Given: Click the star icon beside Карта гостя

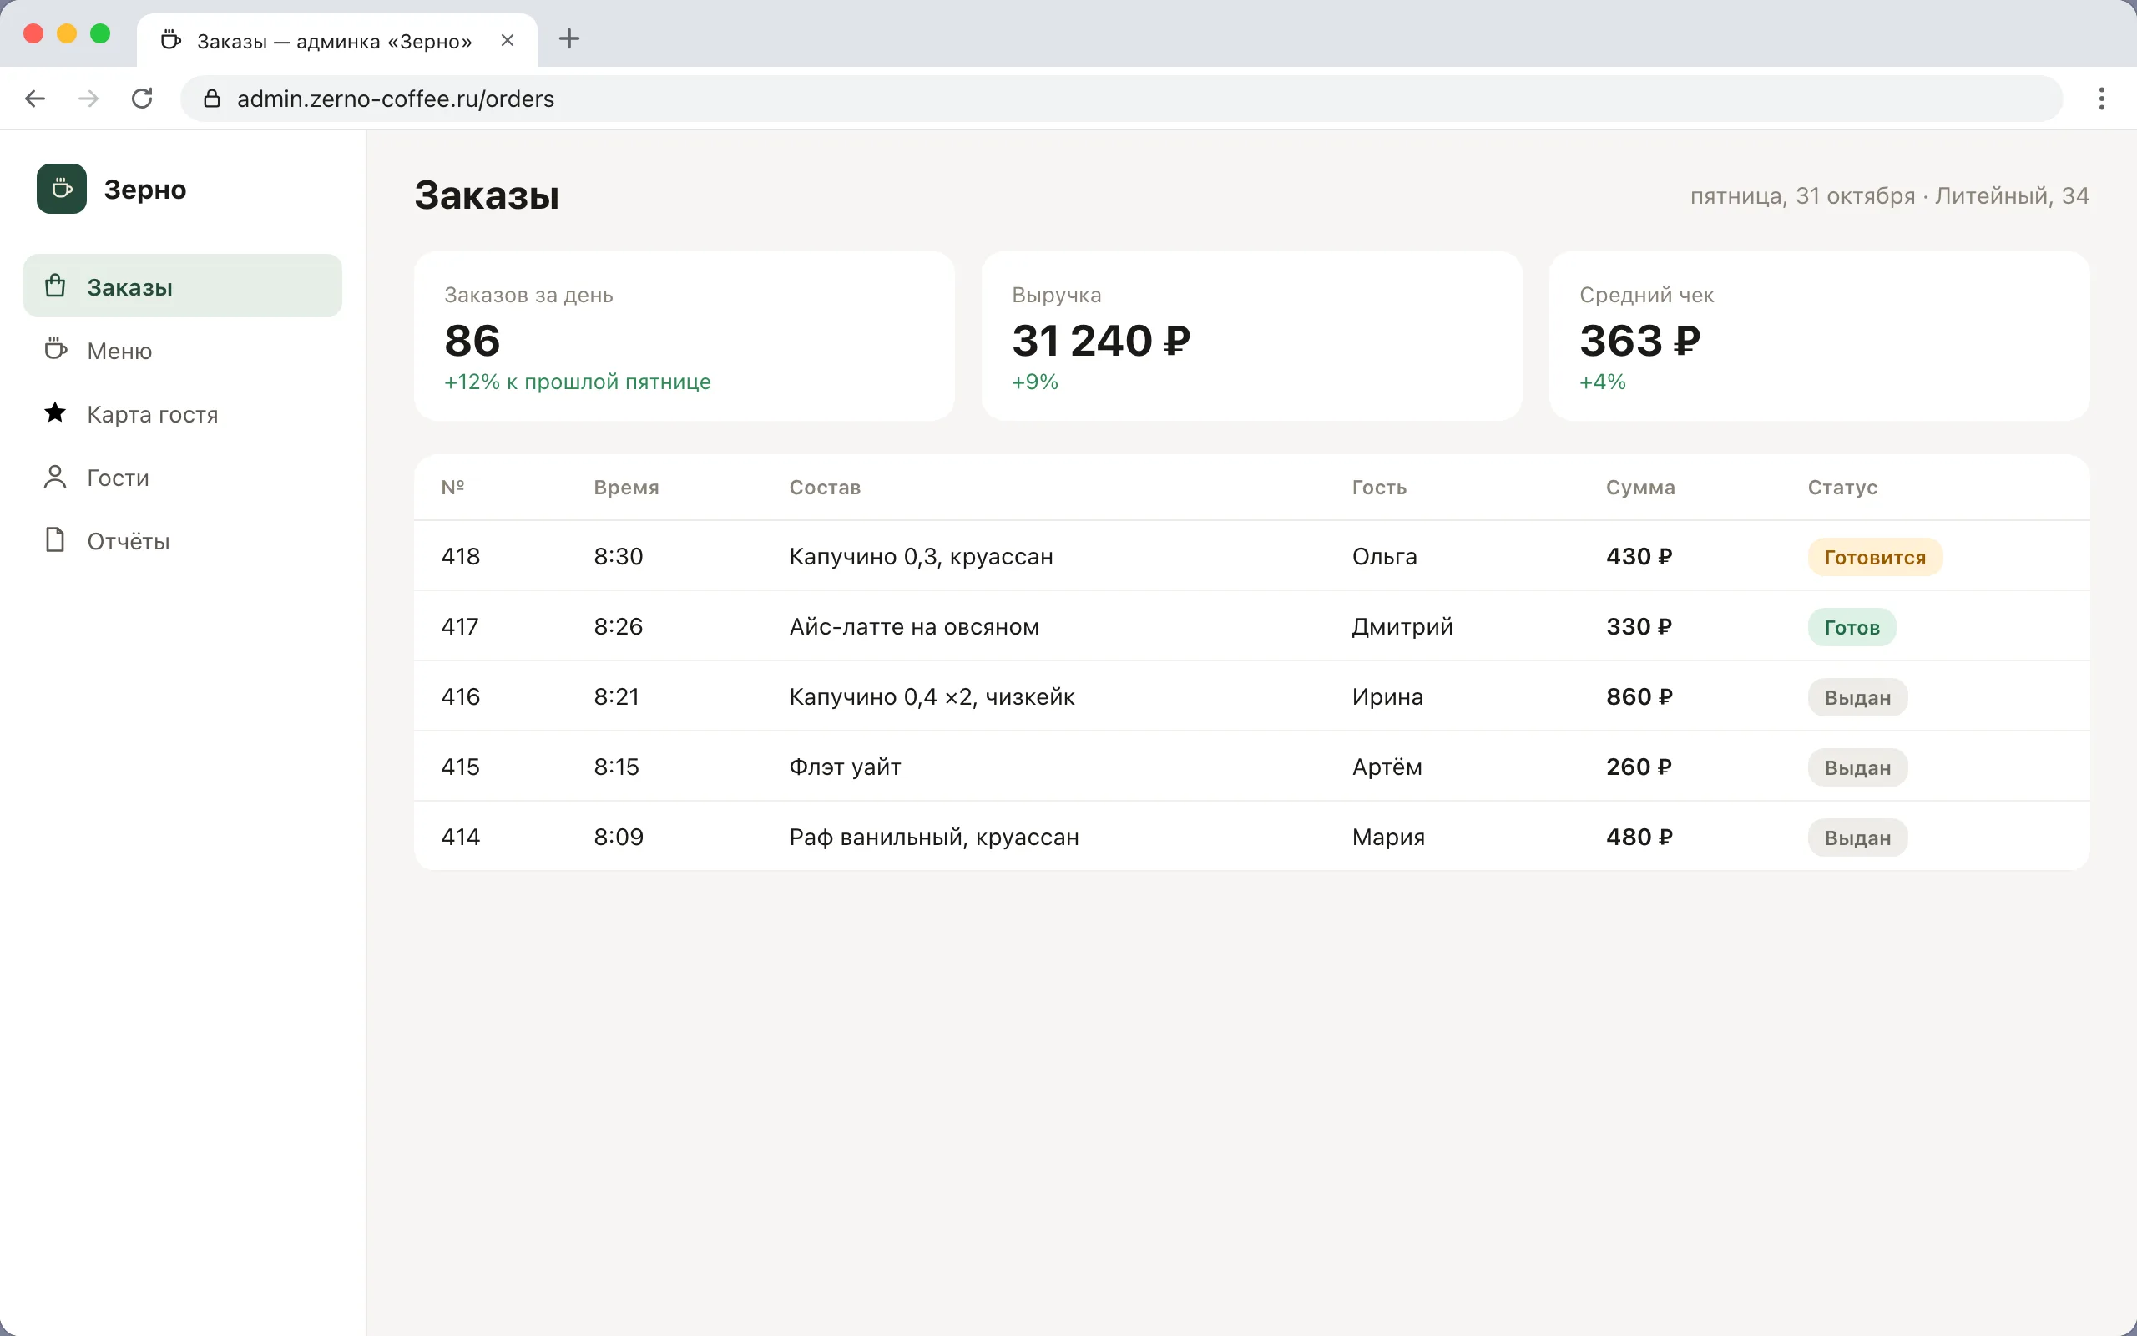Looking at the screenshot, I should [55, 412].
